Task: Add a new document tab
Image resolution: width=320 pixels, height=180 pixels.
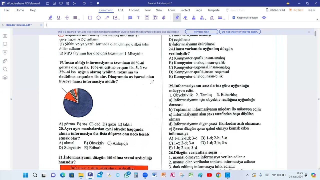Action: coord(46,25)
